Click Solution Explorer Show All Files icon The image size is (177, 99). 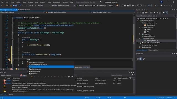(x=160, y=13)
